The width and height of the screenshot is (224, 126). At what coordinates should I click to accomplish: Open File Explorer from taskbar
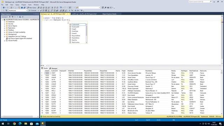pos(26,124)
